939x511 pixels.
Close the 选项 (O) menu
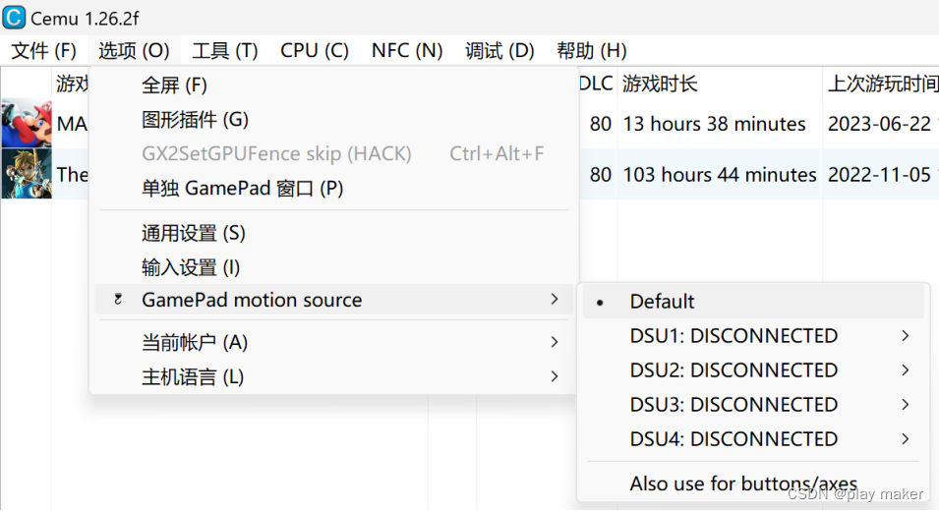pos(134,51)
